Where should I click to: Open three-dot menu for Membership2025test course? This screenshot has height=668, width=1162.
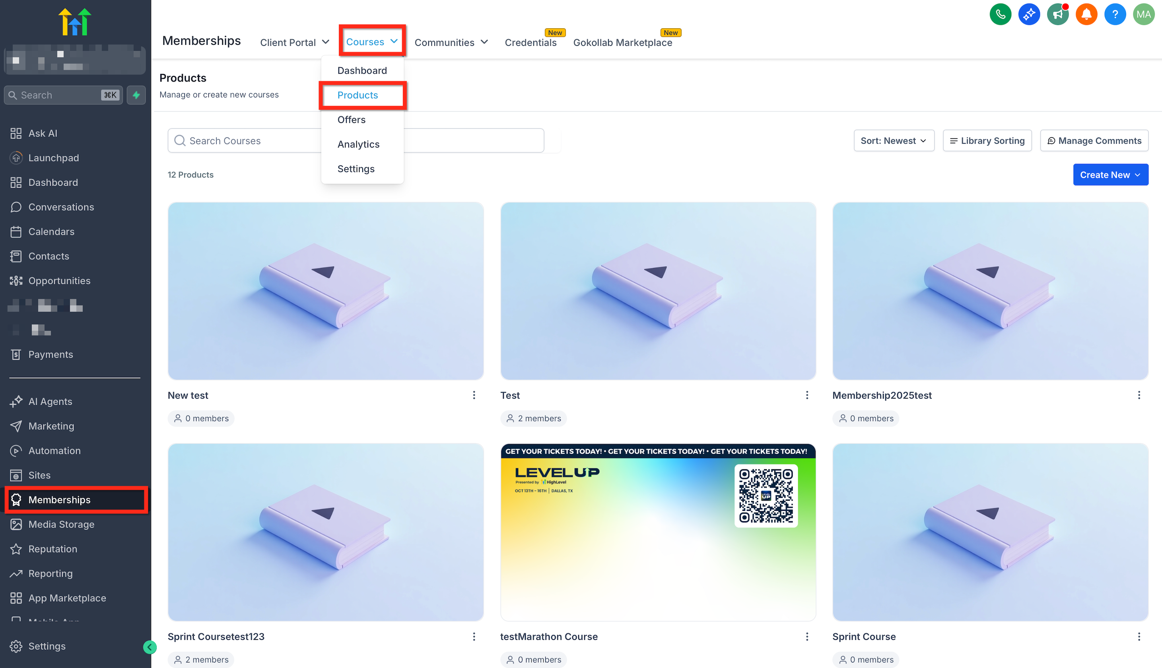pyautogui.click(x=1139, y=395)
